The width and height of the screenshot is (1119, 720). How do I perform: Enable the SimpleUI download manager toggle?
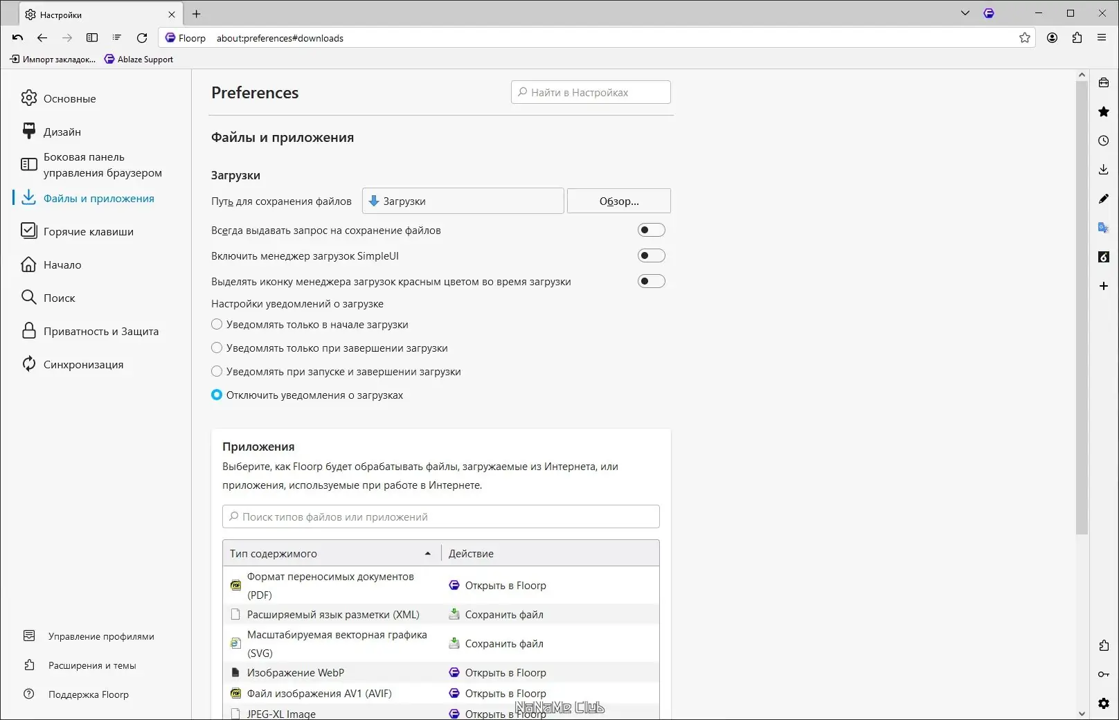[x=651, y=255]
